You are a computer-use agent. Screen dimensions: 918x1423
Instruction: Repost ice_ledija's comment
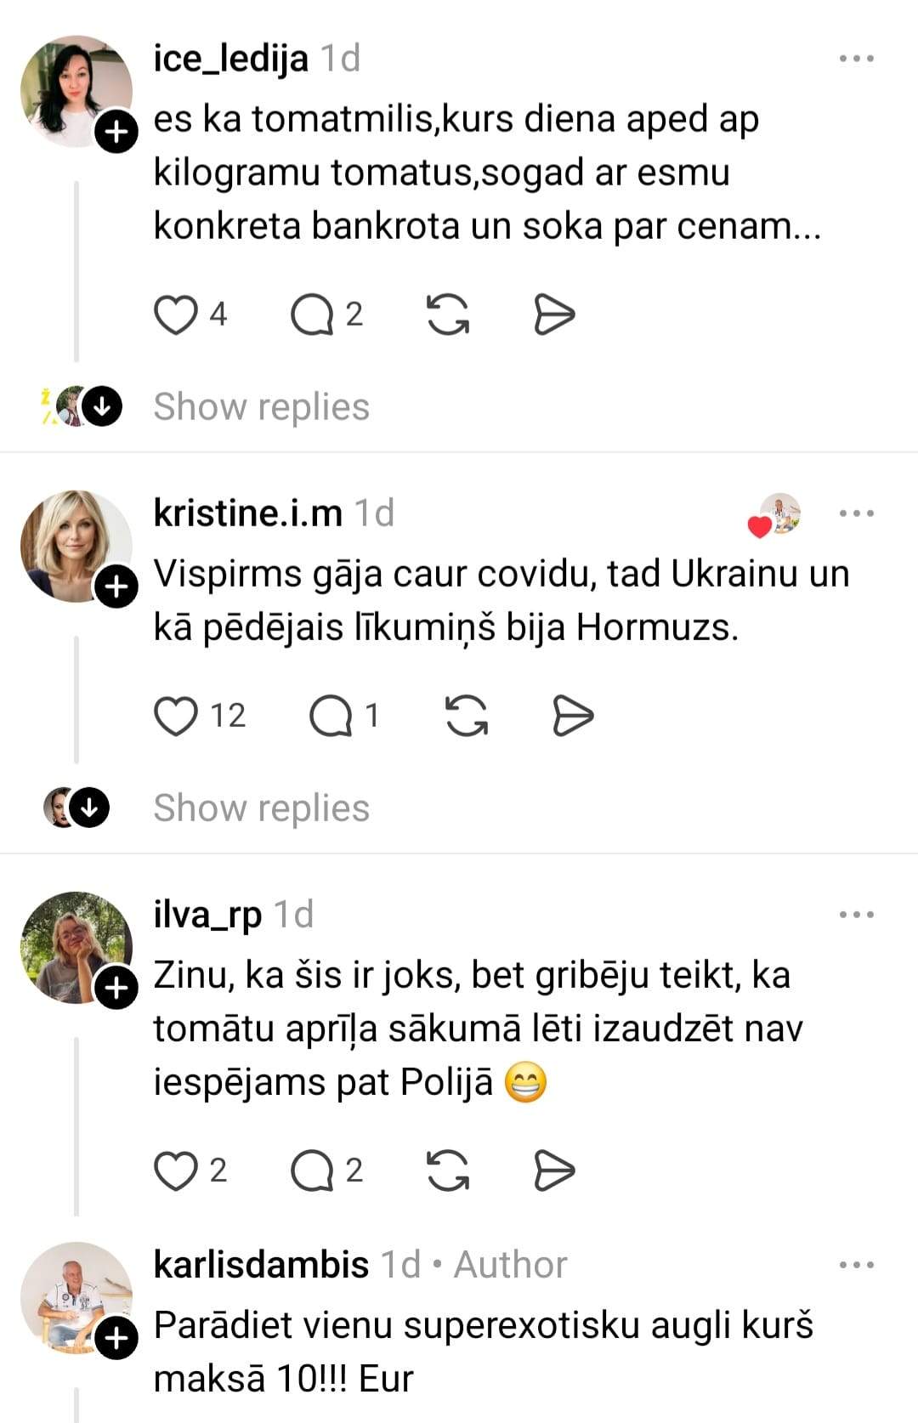[x=448, y=315]
